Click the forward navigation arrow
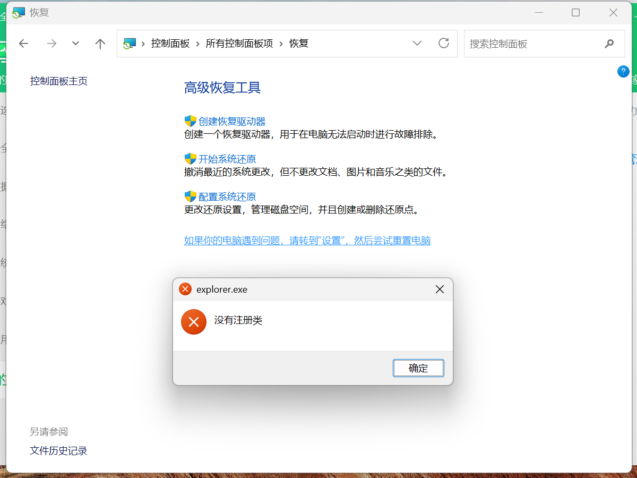This screenshot has width=637, height=478. [x=51, y=44]
